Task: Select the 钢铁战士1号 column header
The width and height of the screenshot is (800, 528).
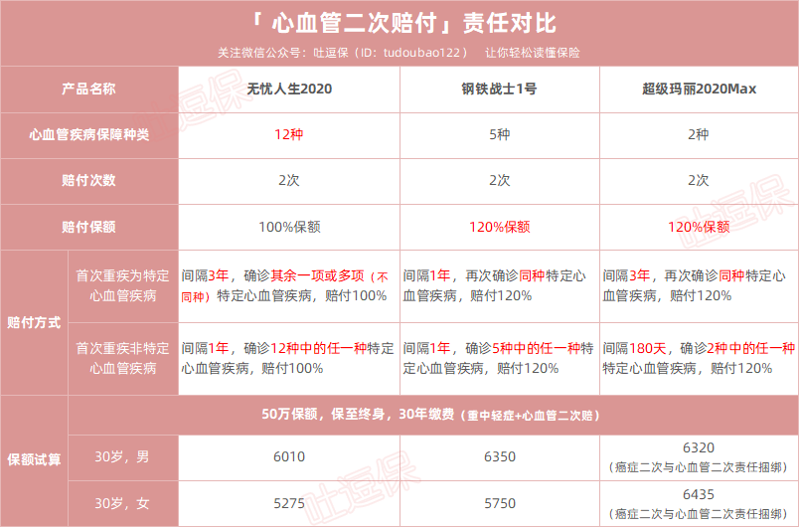Action: [500, 88]
